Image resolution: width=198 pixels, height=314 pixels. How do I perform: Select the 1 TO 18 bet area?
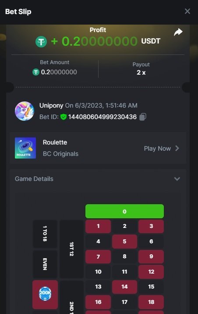(45, 234)
